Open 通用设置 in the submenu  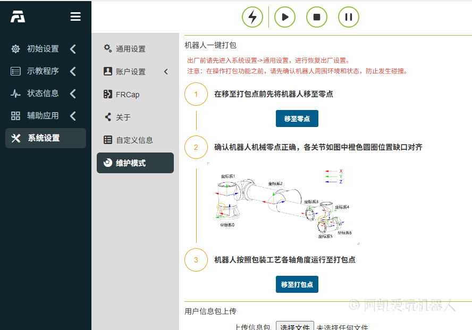(x=130, y=49)
